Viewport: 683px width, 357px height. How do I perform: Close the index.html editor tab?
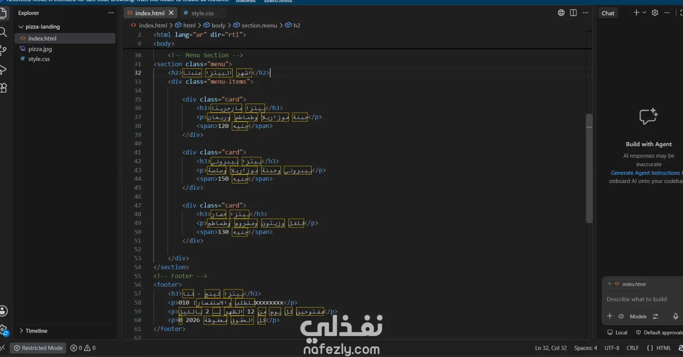(171, 13)
